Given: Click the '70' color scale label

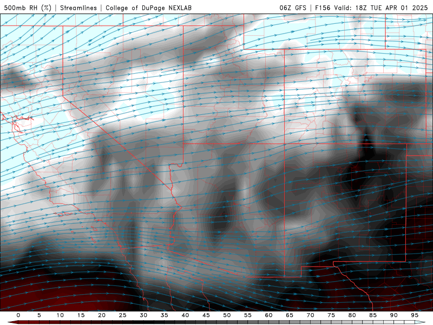Looking at the screenshot, I should [310, 315].
